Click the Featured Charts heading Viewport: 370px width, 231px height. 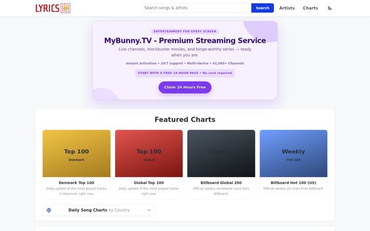point(185,120)
